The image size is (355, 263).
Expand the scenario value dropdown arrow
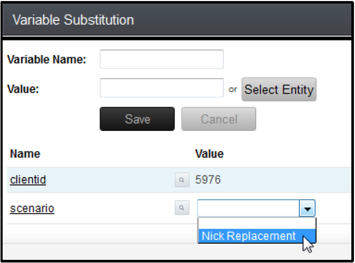point(307,209)
